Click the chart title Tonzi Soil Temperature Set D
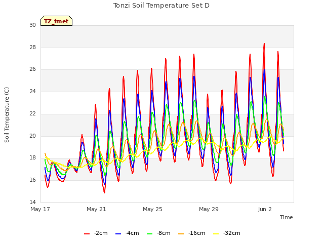324x243 pixels. point(161,6)
